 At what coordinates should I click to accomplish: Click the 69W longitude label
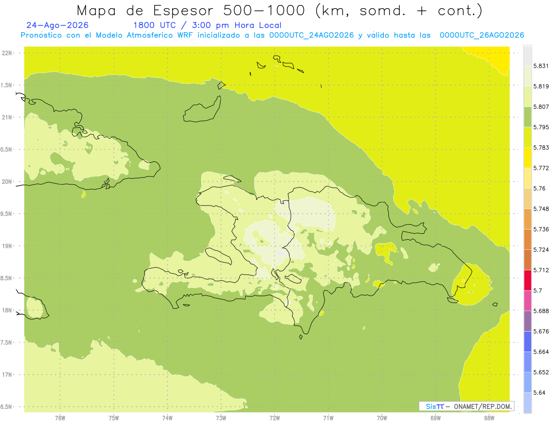(x=436, y=418)
